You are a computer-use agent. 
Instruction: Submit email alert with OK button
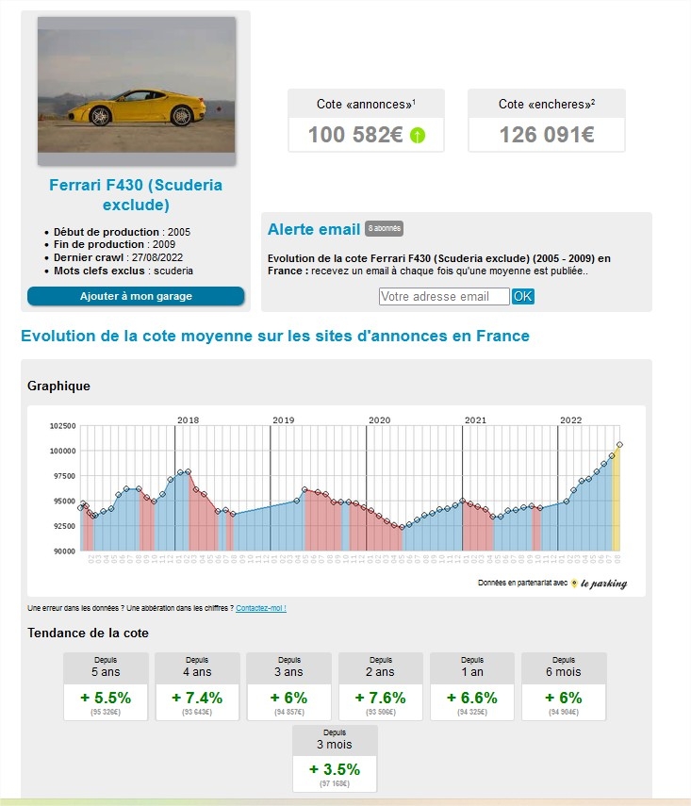[x=523, y=297]
